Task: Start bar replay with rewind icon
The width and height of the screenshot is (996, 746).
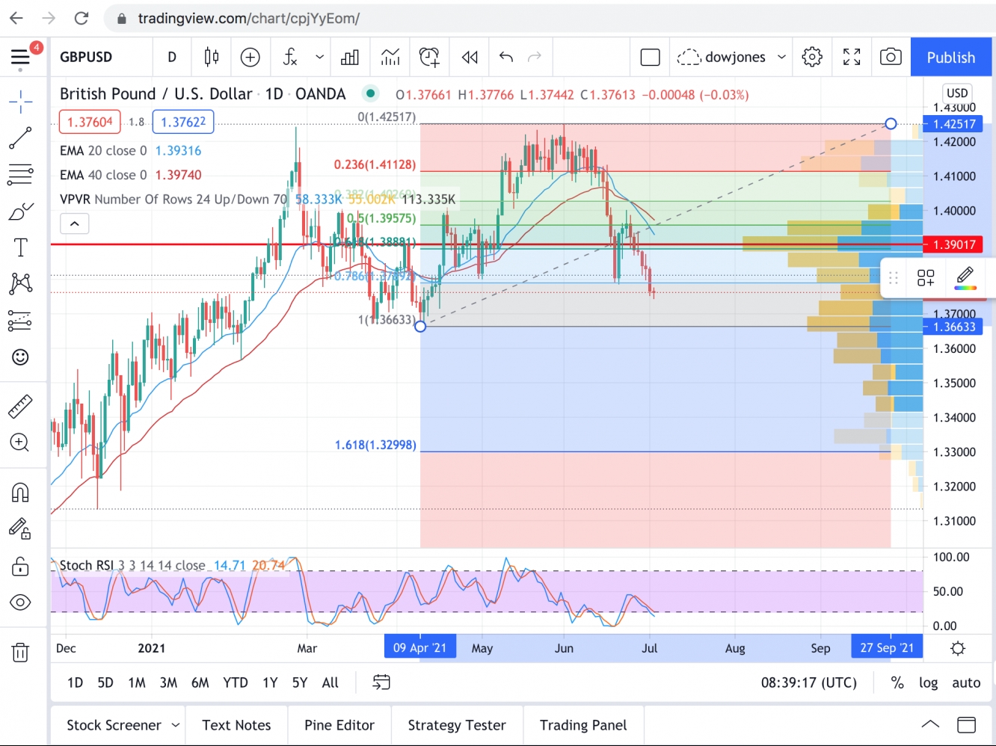Action: [x=470, y=57]
